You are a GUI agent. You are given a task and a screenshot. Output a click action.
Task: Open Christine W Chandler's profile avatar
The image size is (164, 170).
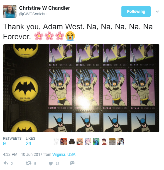click(10, 11)
